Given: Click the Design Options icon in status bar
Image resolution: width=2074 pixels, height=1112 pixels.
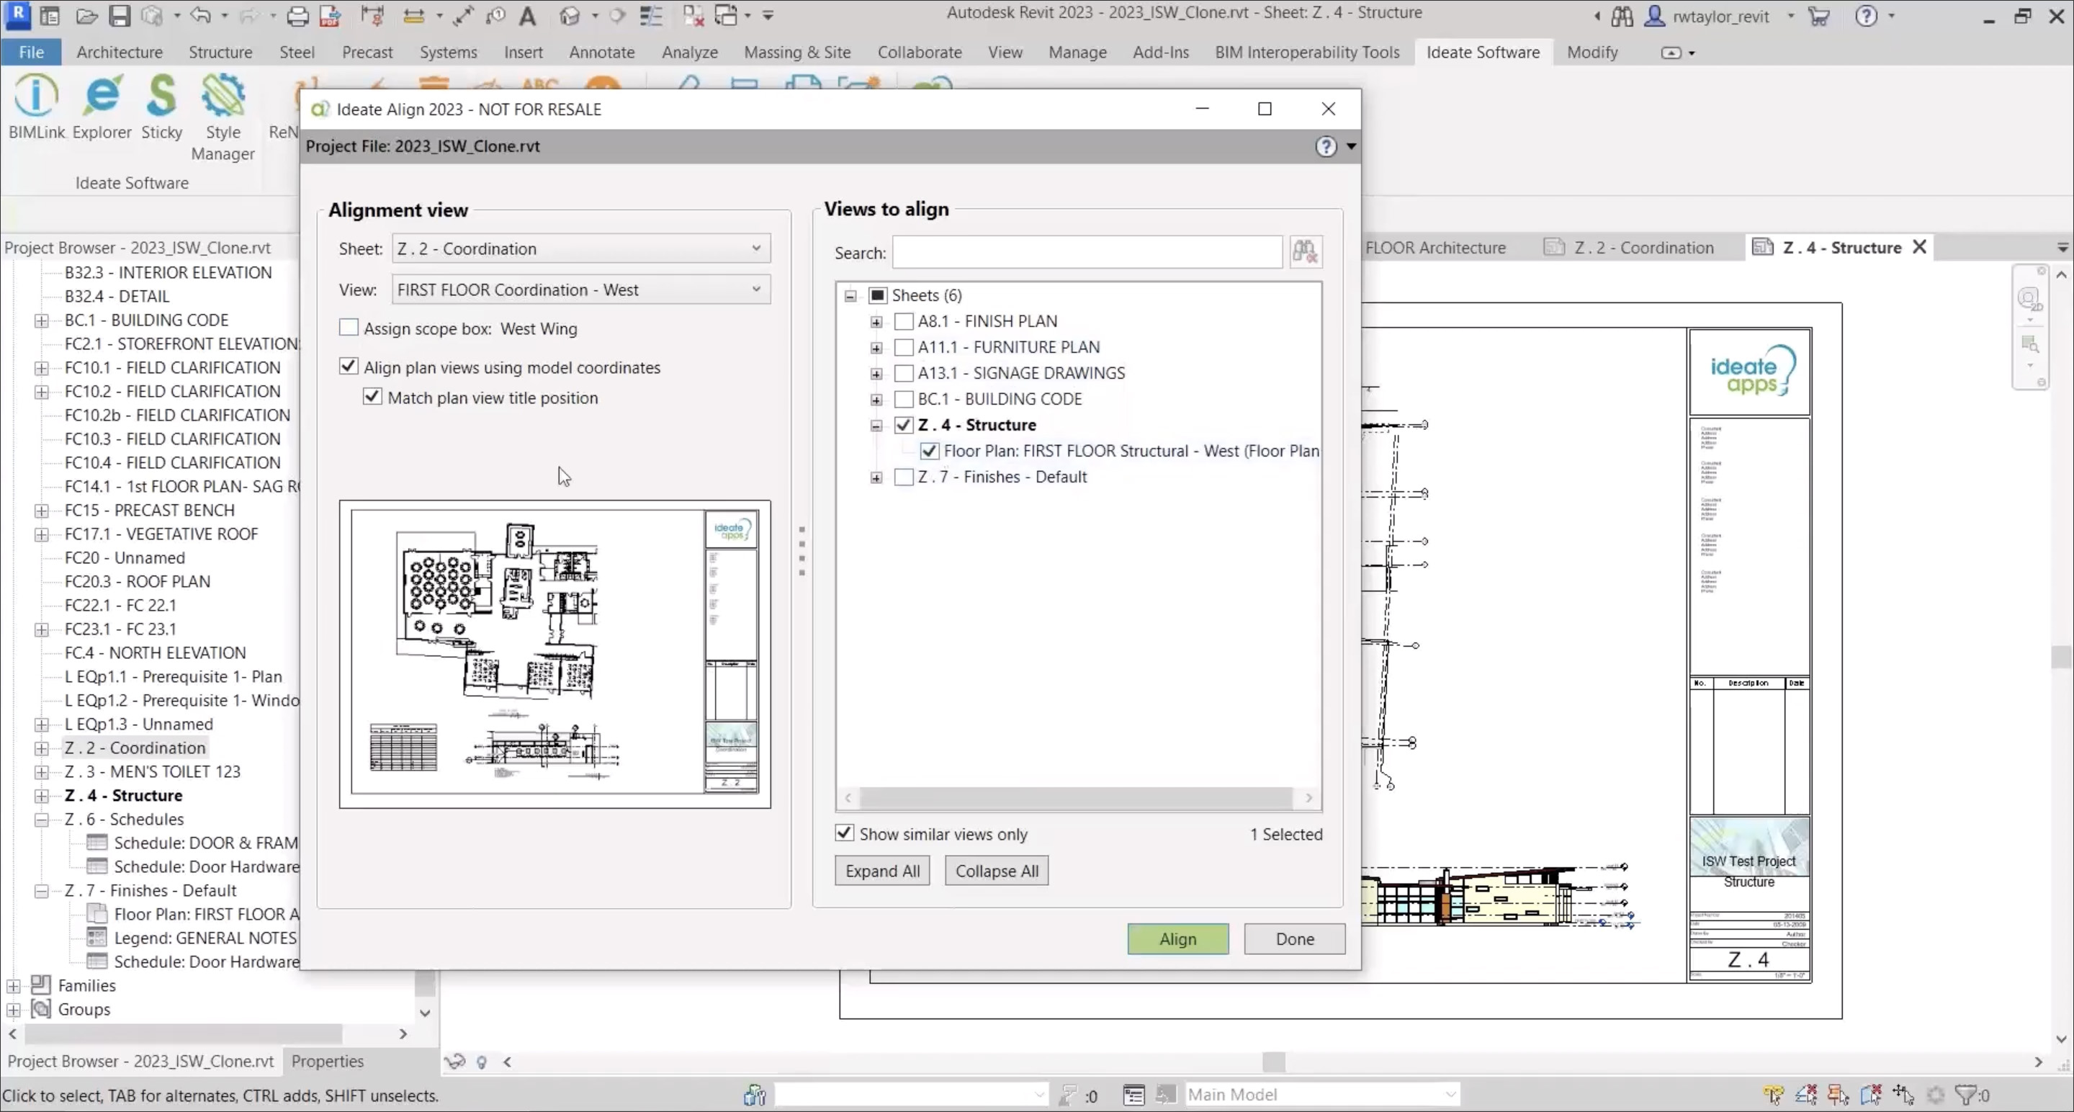Looking at the screenshot, I should pos(1133,1095).
